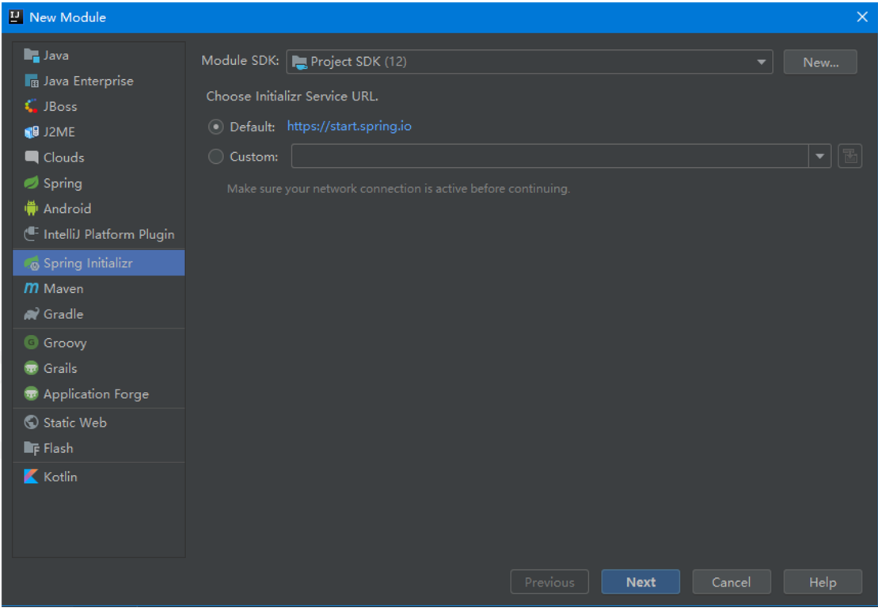Click the Spring leaf icon
Image resolution: width=878 pixels, height=608 pixels.
click(x=32, y=183)
